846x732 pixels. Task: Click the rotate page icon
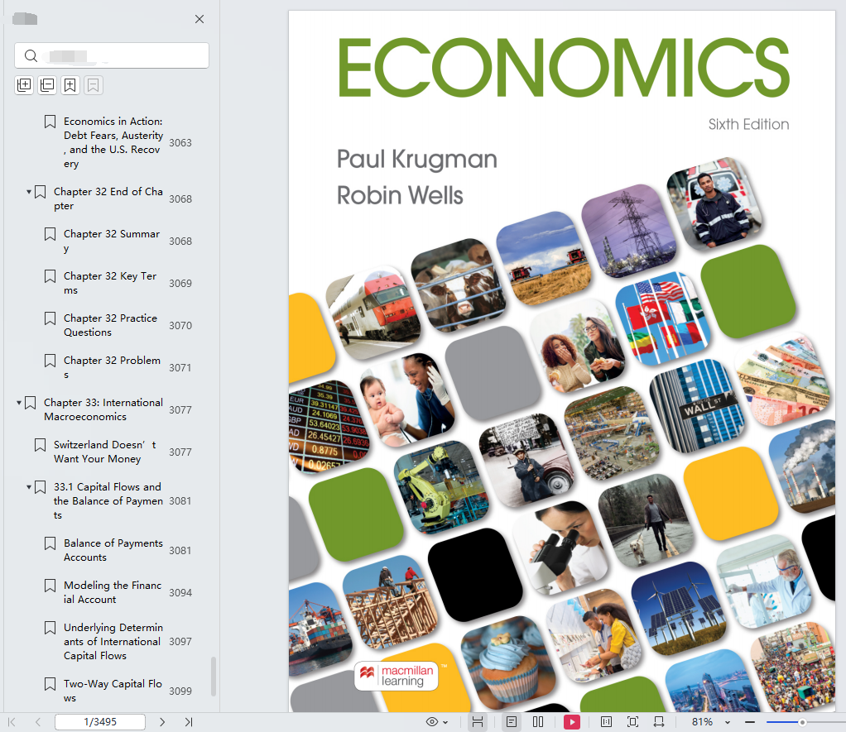point(659,722)
